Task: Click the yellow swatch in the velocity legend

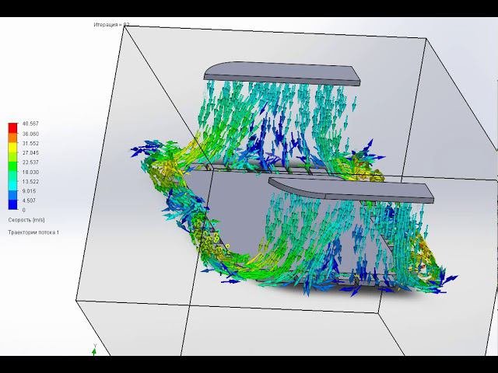Action: point(12,147)
